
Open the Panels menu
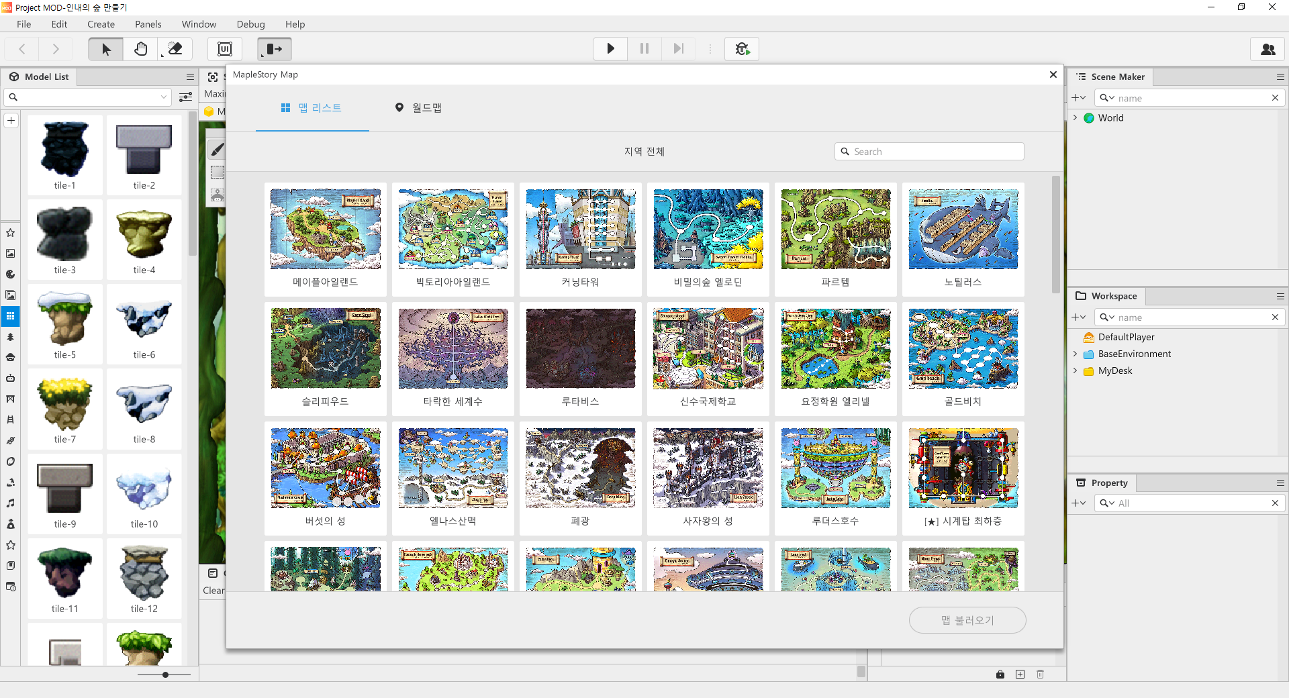click(x=148, y=24)
